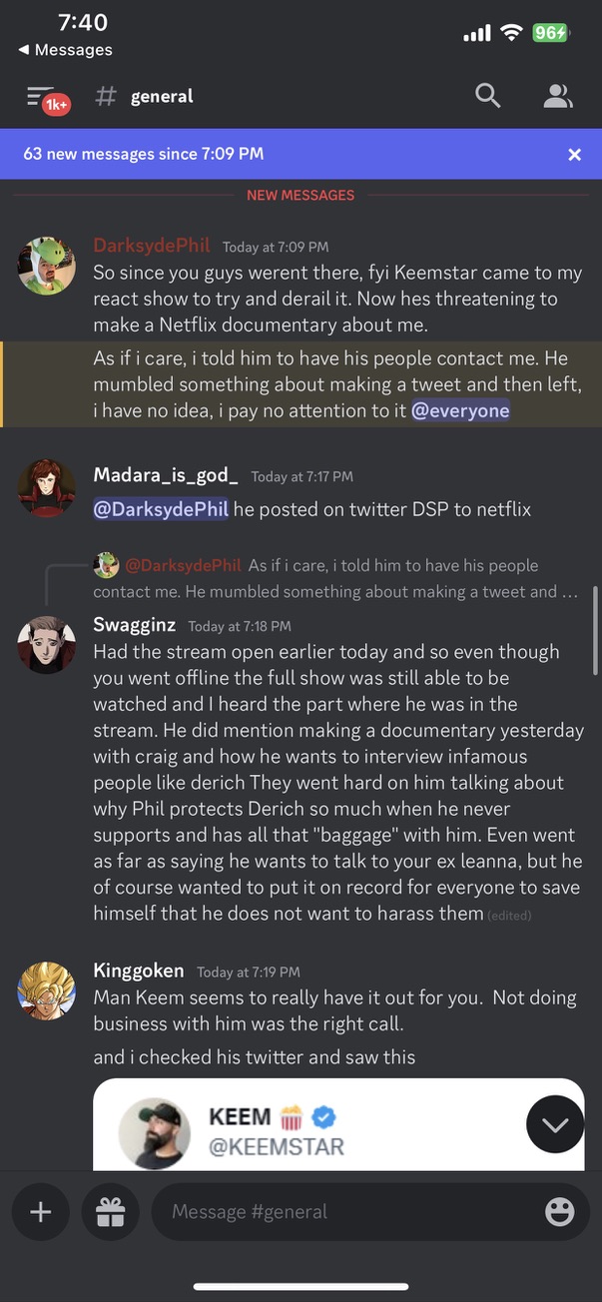
Task: Tap the replied-to message preview above Swagginz
Action: point(335,578)
